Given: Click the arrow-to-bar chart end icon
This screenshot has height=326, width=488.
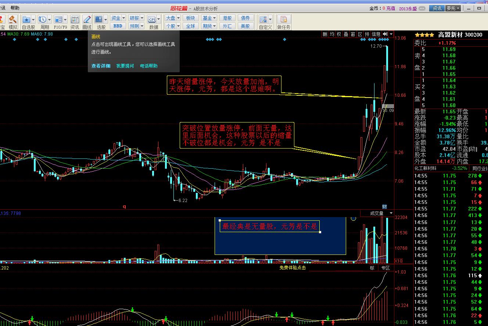Looking at the screenshot, I should [385, 34].
